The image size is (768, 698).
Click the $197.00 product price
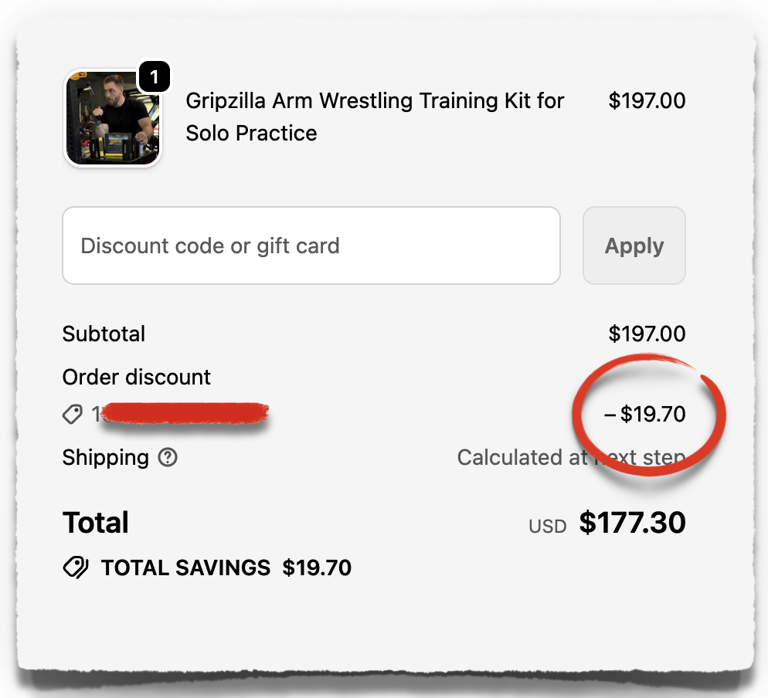647,100
